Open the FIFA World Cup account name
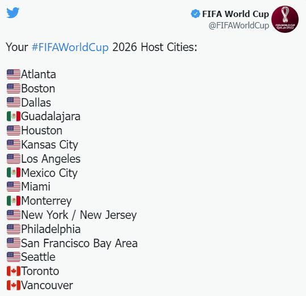The width and height of the screenshot is (306, 296). click(236, 14)
